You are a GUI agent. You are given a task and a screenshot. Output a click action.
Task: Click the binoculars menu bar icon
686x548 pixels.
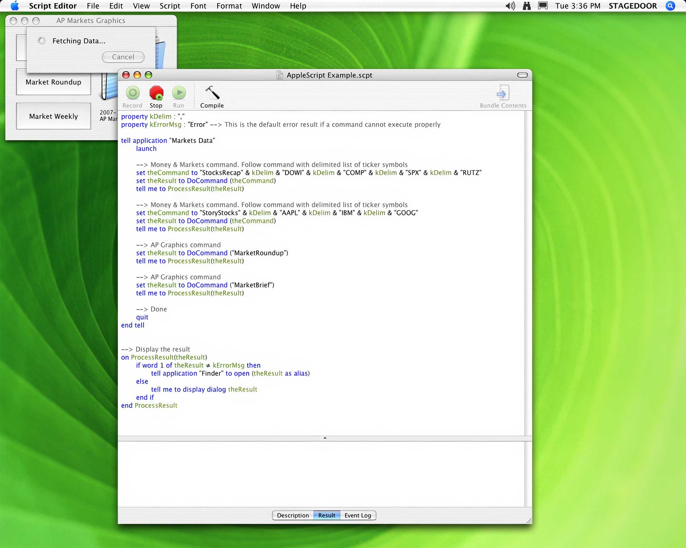(x=527, y=6)
